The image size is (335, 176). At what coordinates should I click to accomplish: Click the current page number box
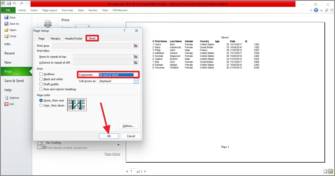(133, 171)
